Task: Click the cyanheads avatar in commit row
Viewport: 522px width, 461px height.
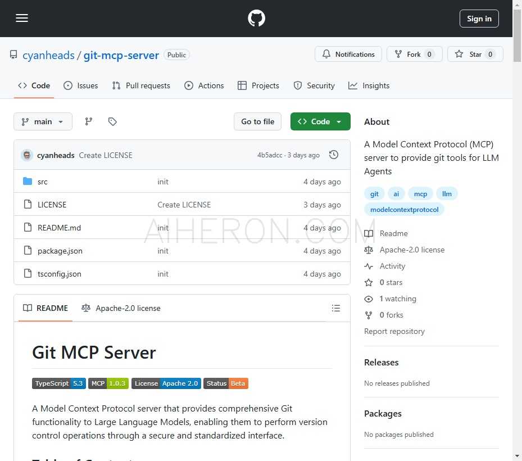Action: pyautogui.click(x=27, y=155)
